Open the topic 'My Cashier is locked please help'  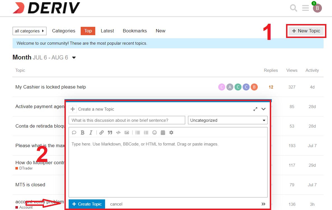click(50, 87)
